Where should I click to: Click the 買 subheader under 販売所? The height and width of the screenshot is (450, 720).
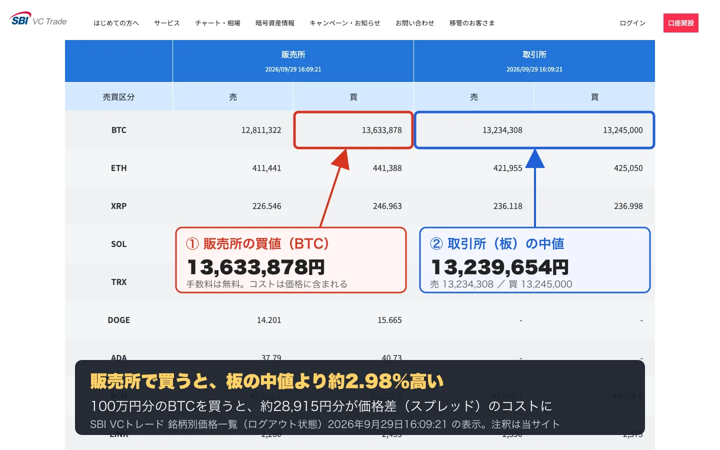pyautogui.click(x=353, y=97)
